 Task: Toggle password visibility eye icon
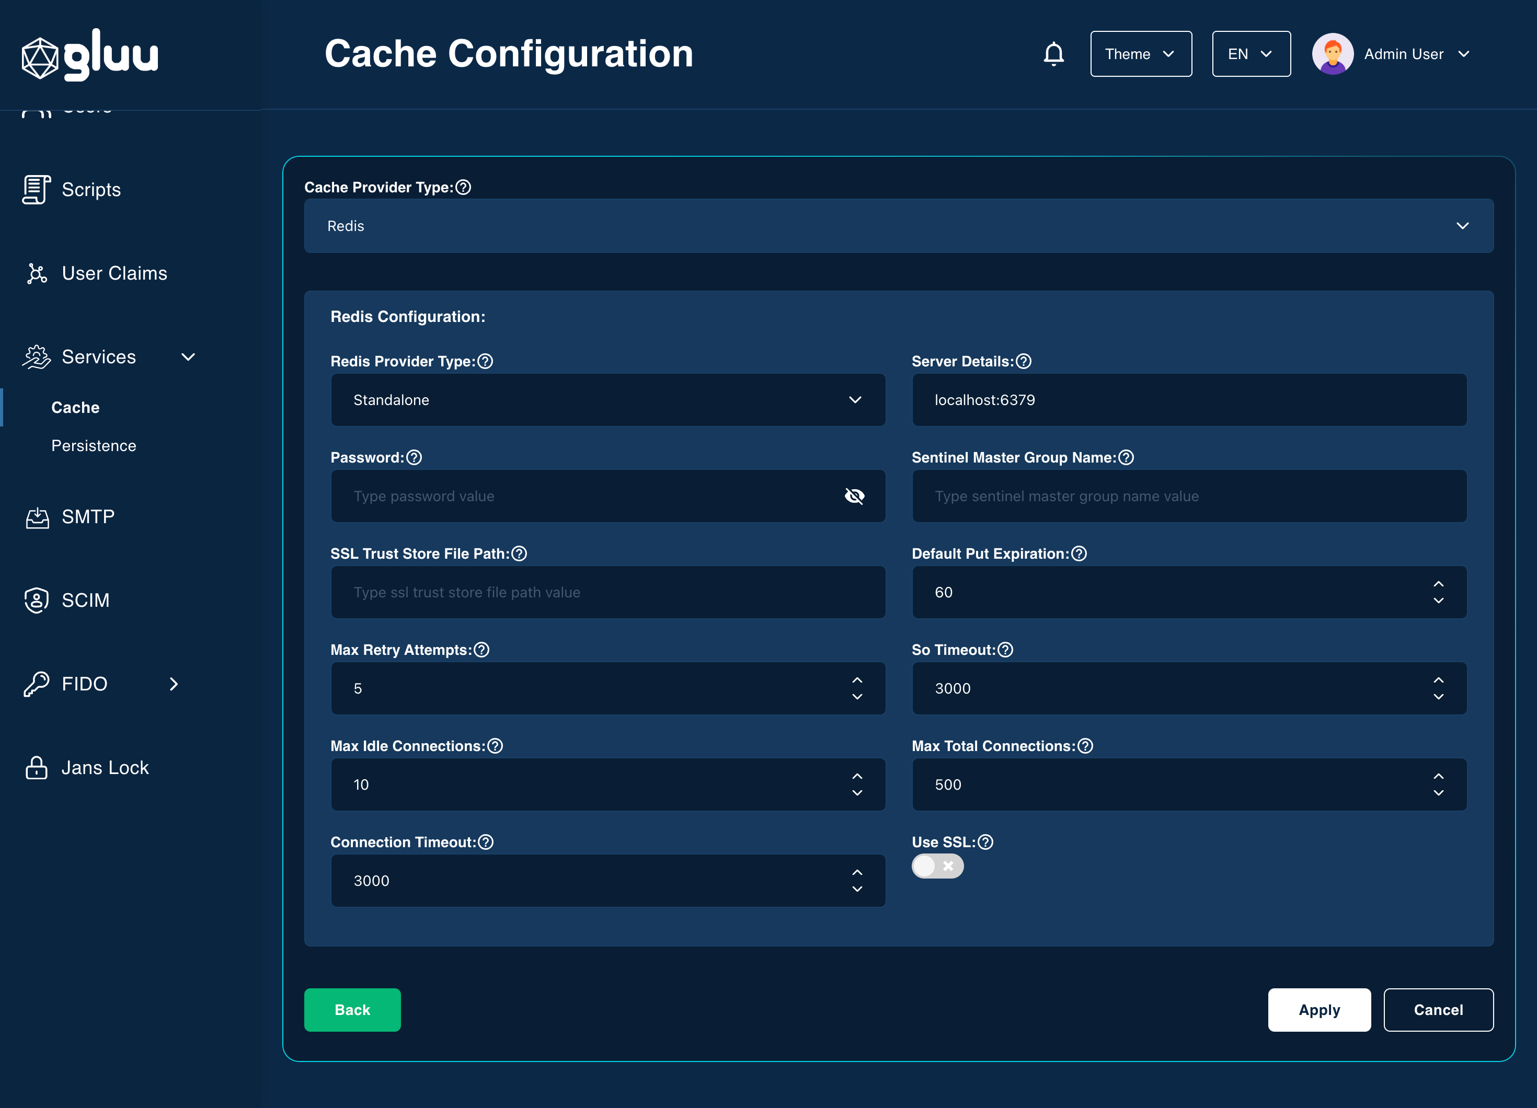(855, 496)
